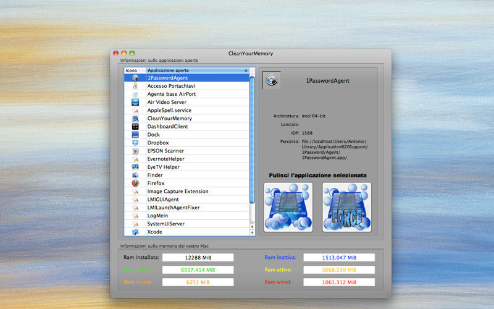This screenshot has width=494, height=309.
Task: Click the scroll up arrow in list
Action: click(x=252, y=227)
